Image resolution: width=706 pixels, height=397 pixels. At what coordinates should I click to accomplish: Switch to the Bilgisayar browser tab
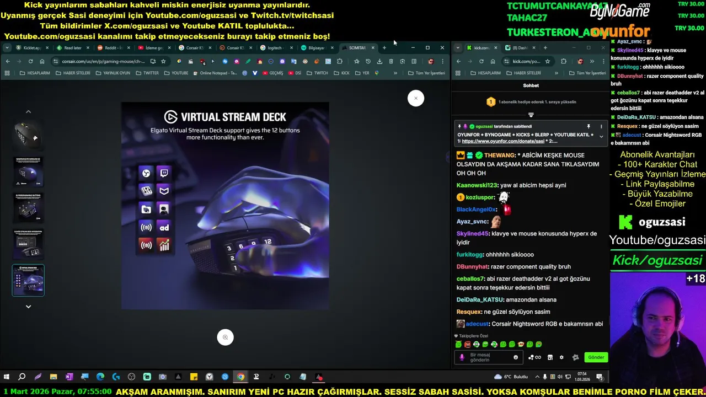[x=317, y=48]
